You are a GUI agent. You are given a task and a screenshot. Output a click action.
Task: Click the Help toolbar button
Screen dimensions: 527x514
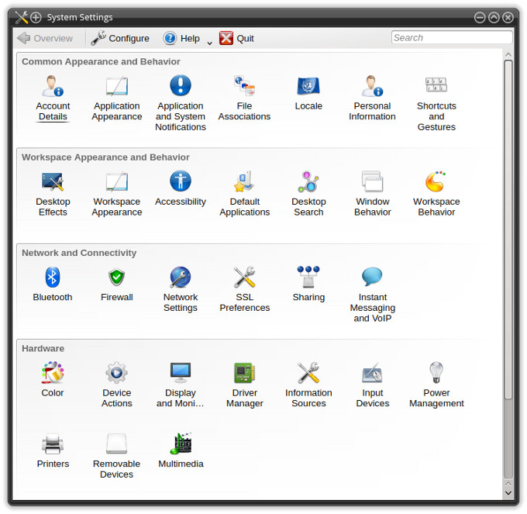(181, 38)
